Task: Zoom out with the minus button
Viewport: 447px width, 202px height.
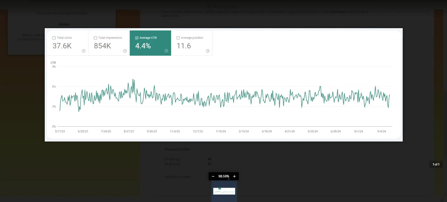Action: pos(213,176)
